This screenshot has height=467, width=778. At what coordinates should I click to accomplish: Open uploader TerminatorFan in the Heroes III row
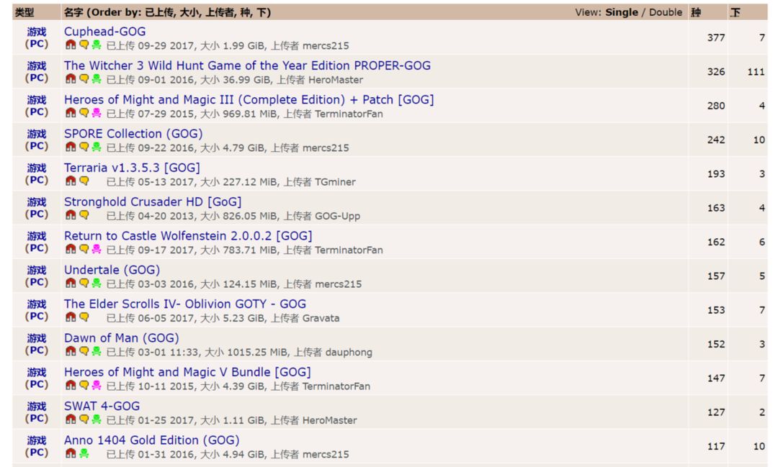349,114
